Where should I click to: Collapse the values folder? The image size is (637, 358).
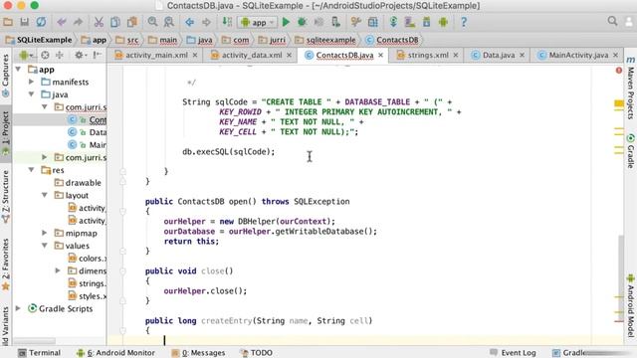click(x=45, y=246)
